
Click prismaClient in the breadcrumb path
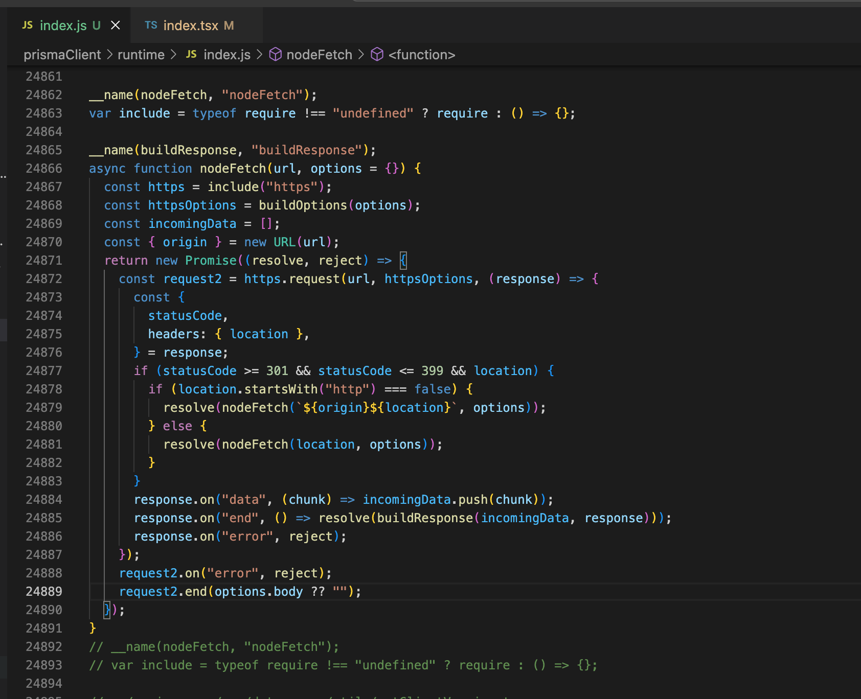point(62,54)
